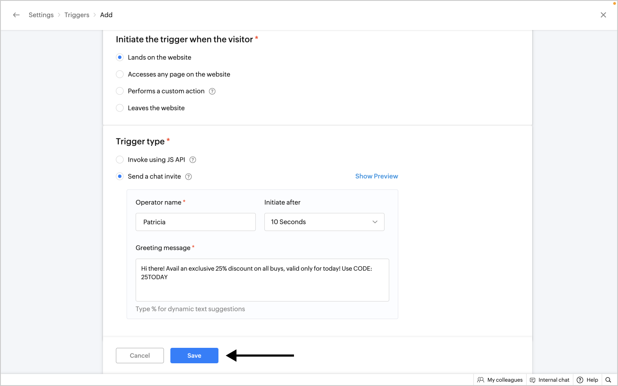This screenshot has height=386, width=618.
Task: Open Internal chat from bottom bar
Action: (549, 380)
